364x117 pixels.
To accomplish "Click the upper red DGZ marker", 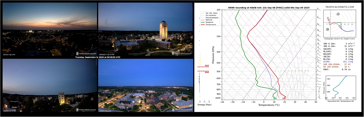I will [x=203, y=67].
